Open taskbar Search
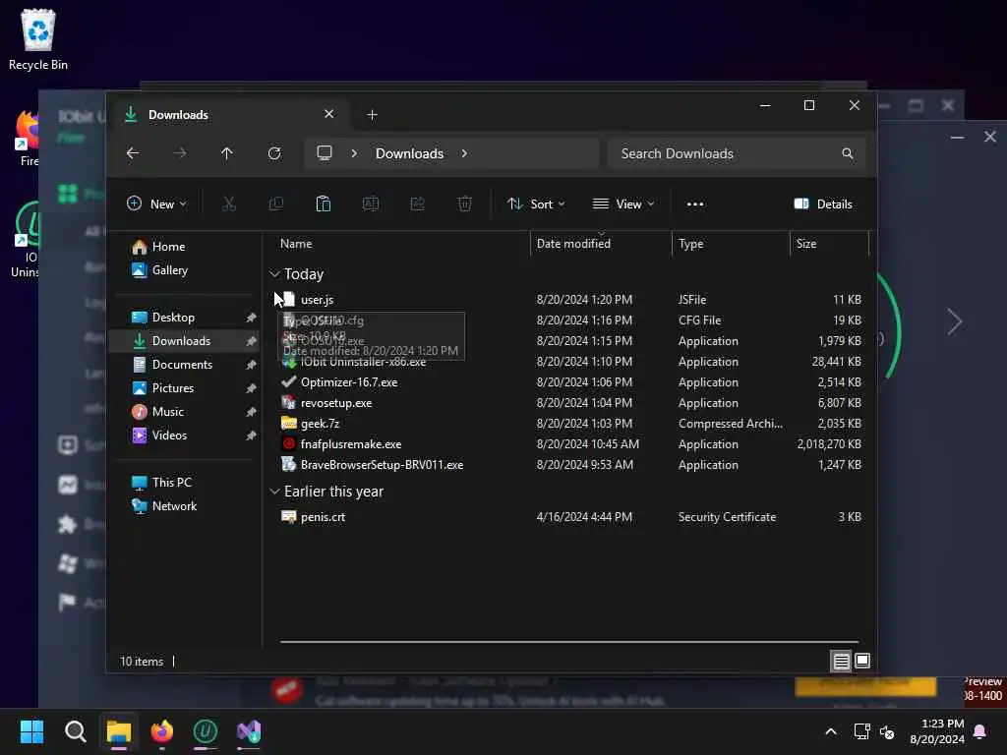Viewport: 1007px width, 755px height. pos(75,731)
